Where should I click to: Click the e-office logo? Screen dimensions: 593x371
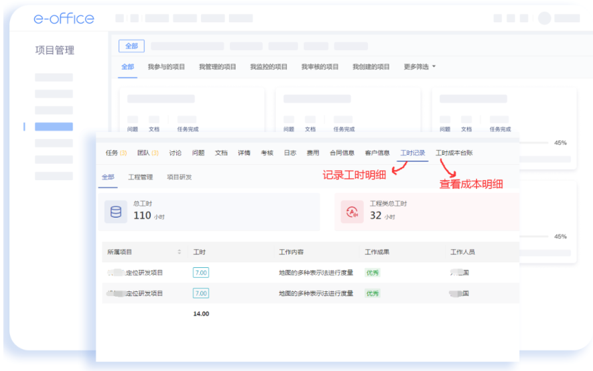tap(64, 19)
